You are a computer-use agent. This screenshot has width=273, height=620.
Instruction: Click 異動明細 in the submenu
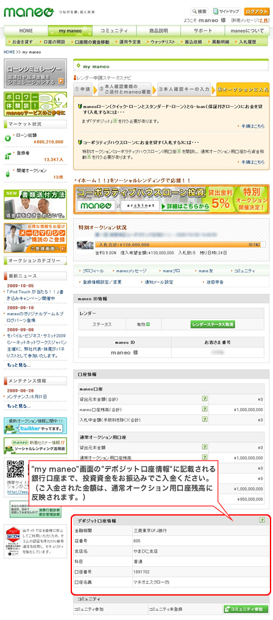(x=221, y=42)
